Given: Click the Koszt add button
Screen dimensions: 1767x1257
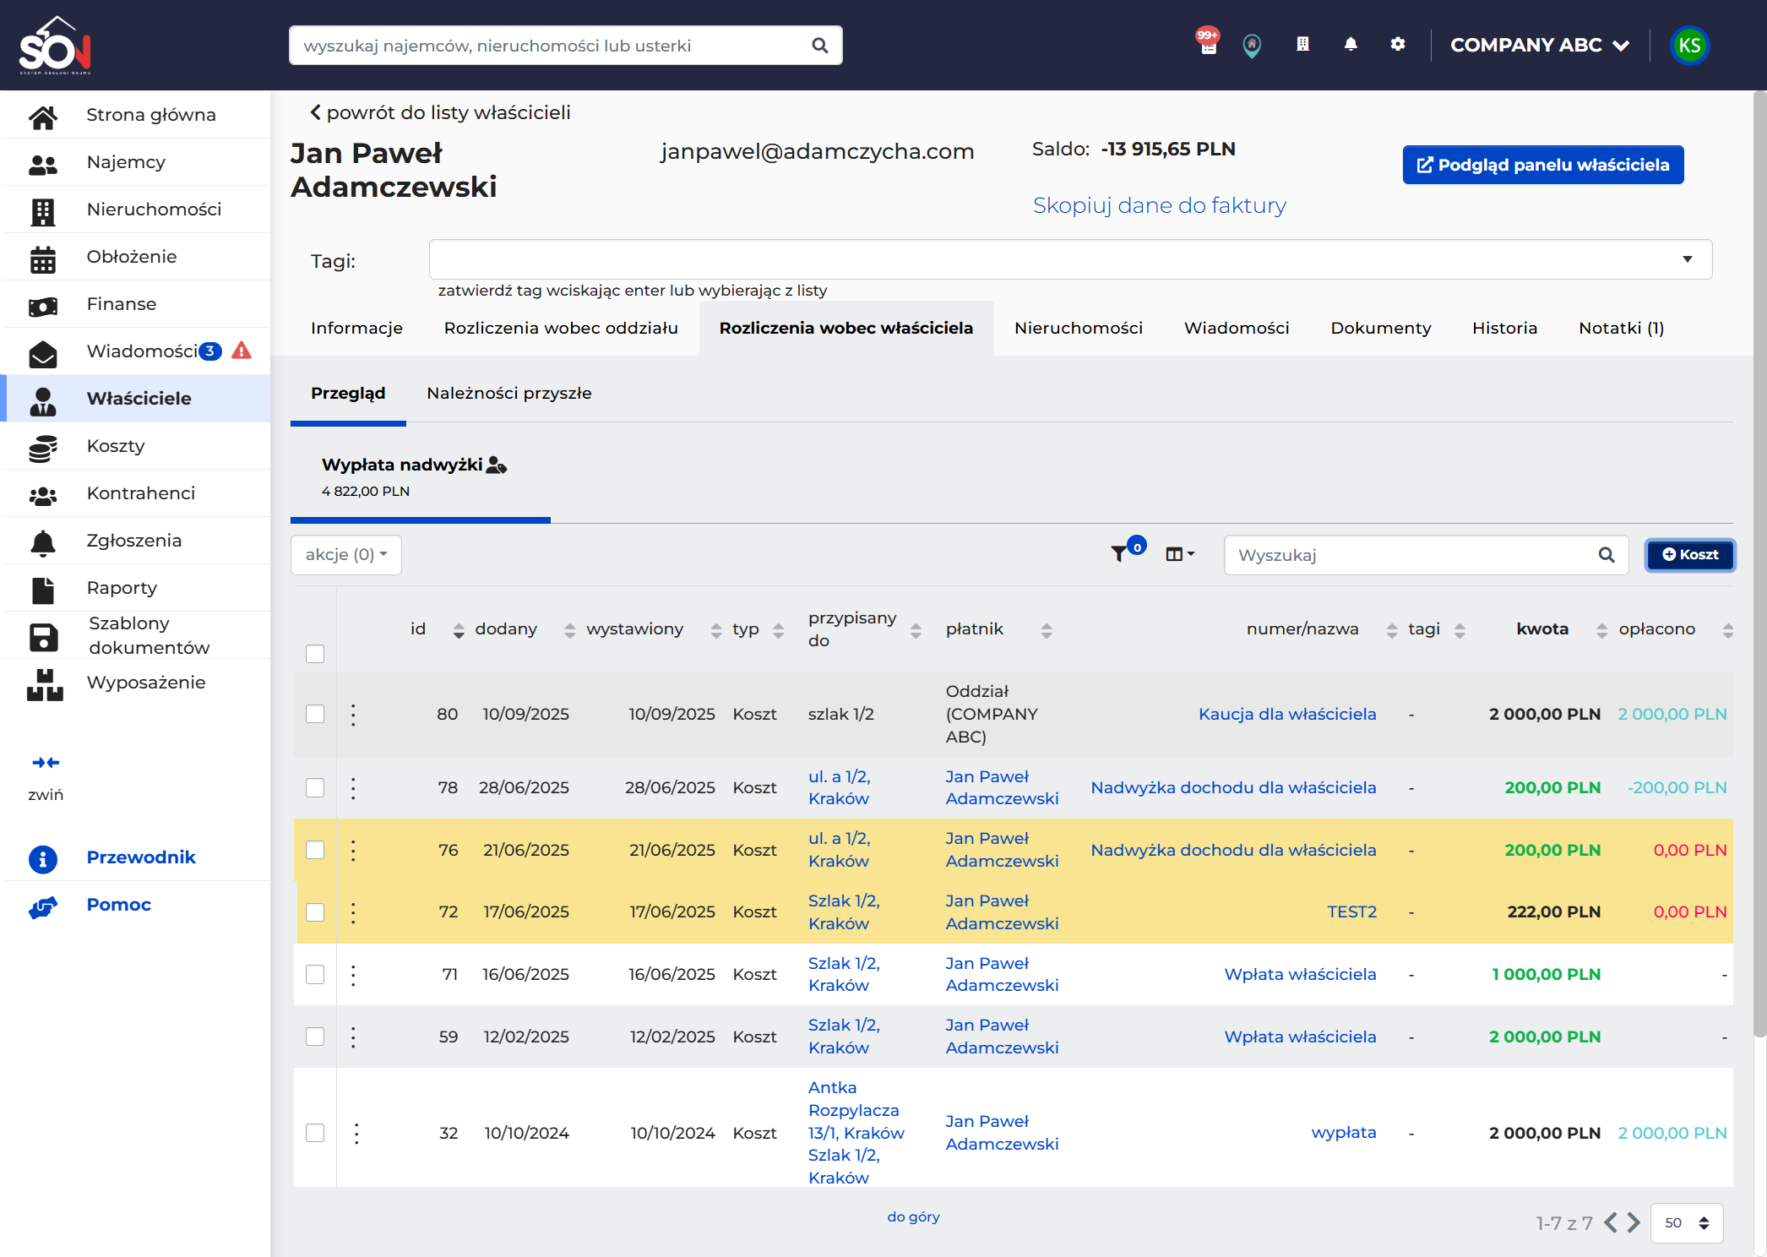Looking at the screenshot, I should (x=1690, y=554).
